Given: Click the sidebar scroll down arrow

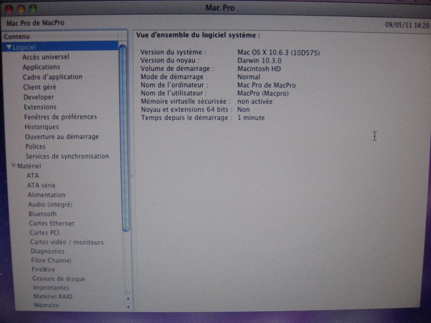Looking at the screenshot, I should [128, 307].
